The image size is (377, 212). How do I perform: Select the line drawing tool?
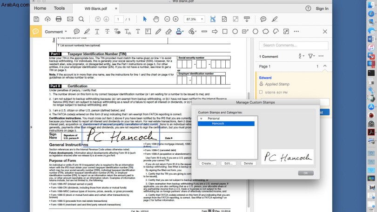pyautogui.click(x=204, y=32)
